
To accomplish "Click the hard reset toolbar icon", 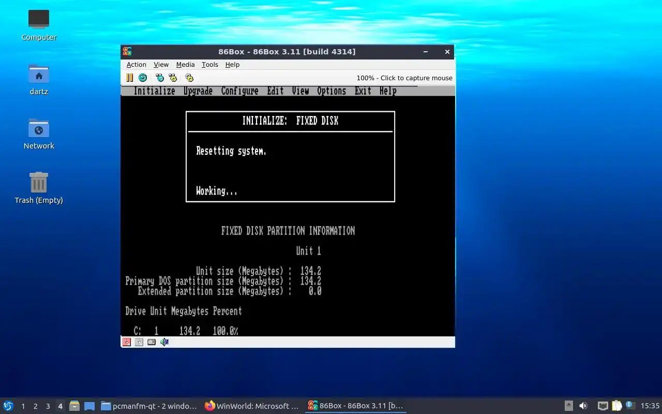I will click(x=143, y=78).
